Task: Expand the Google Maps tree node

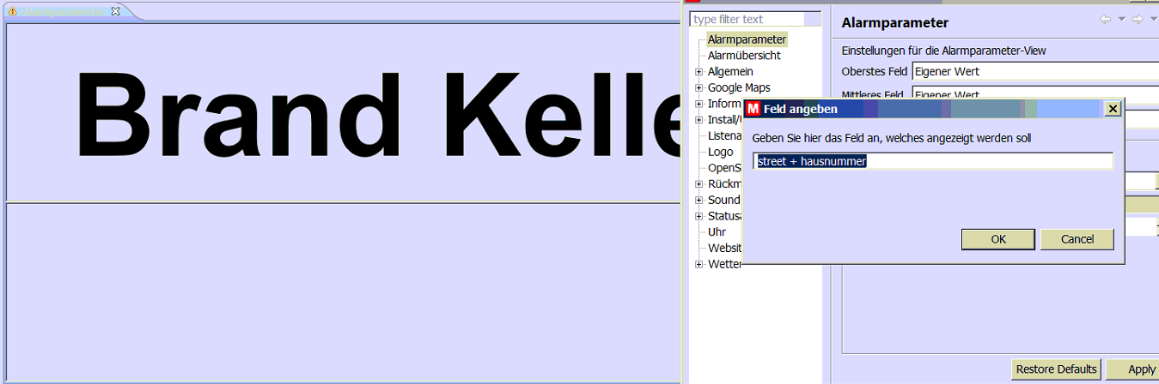Action: click(699, 87)
